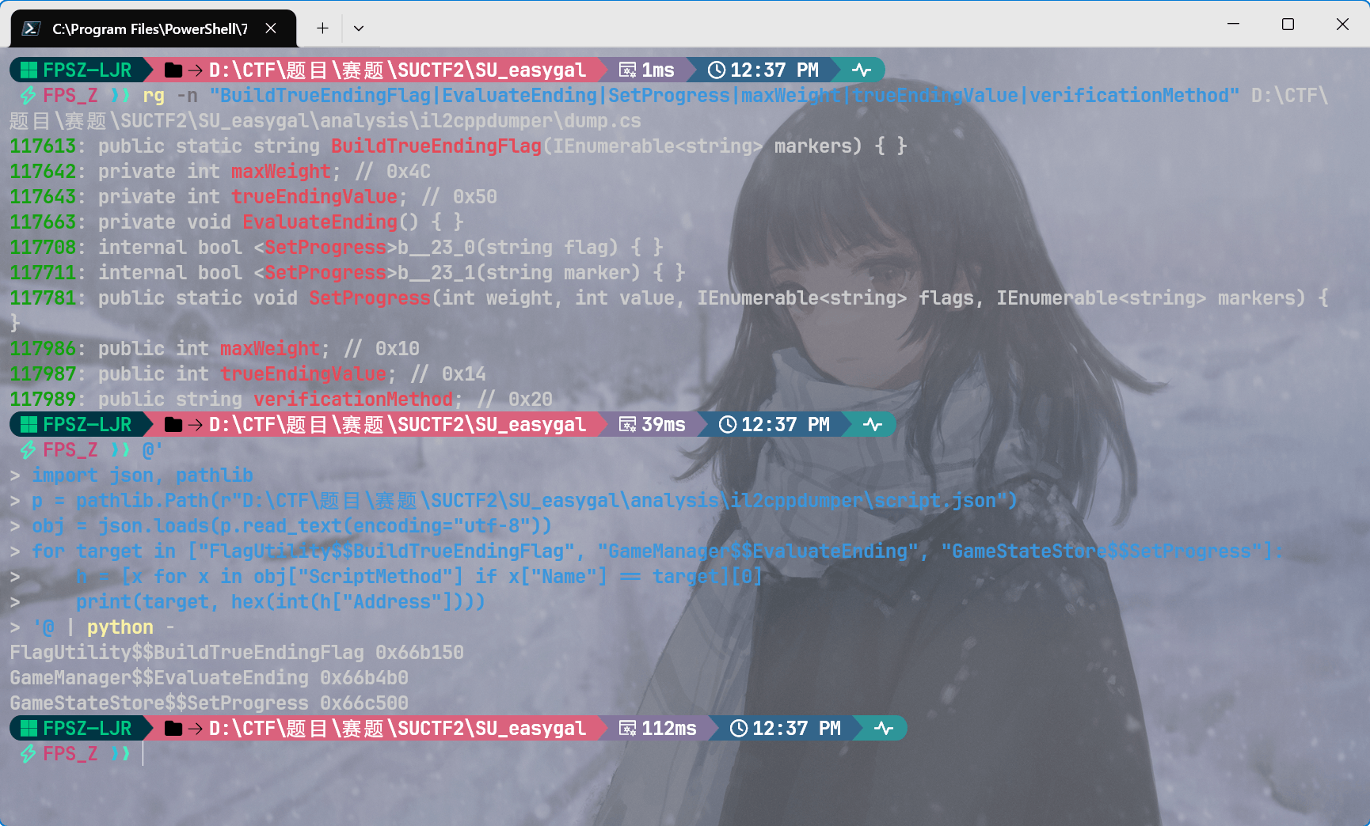1370x826 pixels.
Task: Click the Windows logo beside the topmost FPSZ-LJR
Action: click(29, 70)
